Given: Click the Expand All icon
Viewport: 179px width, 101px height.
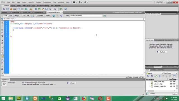Looking at the screenshot, I should pyautogui.click(x=3, y=36).
